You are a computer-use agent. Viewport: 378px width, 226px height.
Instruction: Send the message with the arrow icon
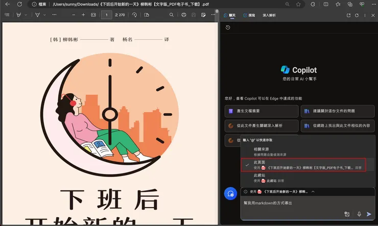[x=369, y=214]
